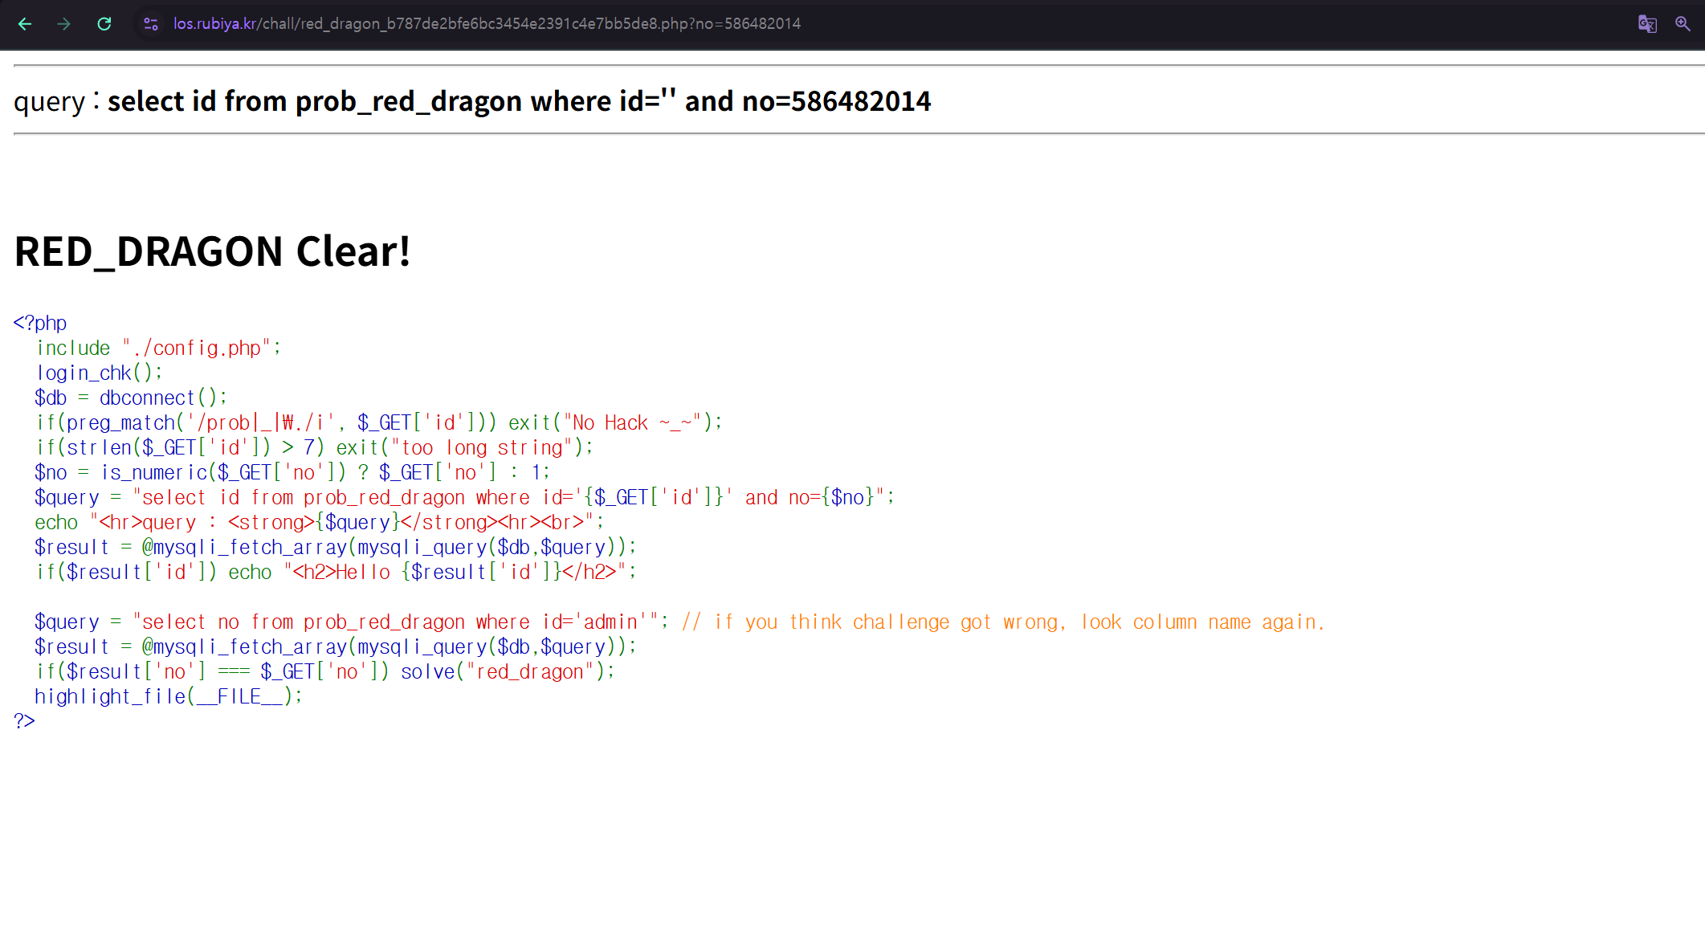
Task: Click the "too long string" strlen line
Action: tap(314, 447)
